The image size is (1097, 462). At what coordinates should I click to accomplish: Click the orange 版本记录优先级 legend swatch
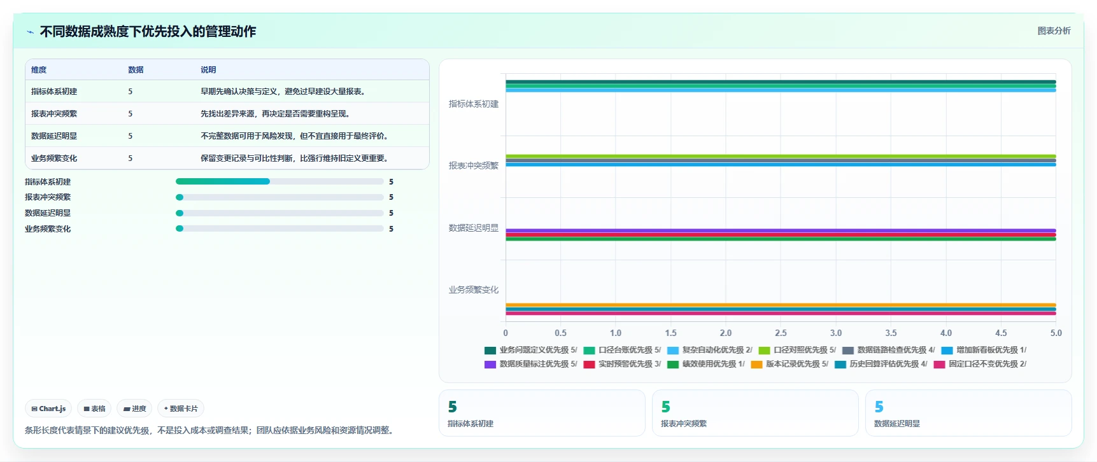[756, 365]
